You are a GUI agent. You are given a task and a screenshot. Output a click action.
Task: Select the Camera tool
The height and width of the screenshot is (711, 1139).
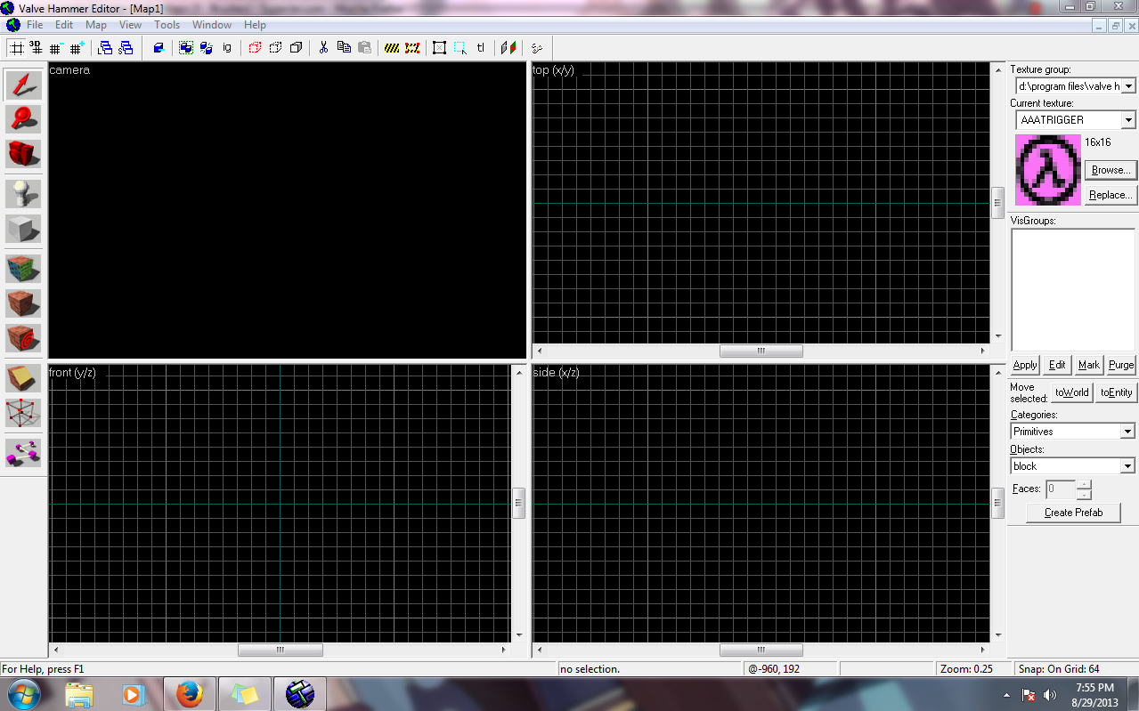click(x=24, y=154)
